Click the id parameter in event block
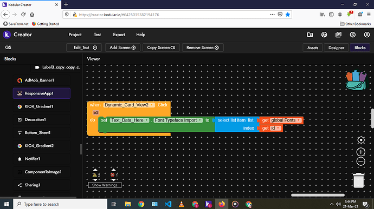Image resolution: width=374 pixels, height=209 pixels. 96,112
